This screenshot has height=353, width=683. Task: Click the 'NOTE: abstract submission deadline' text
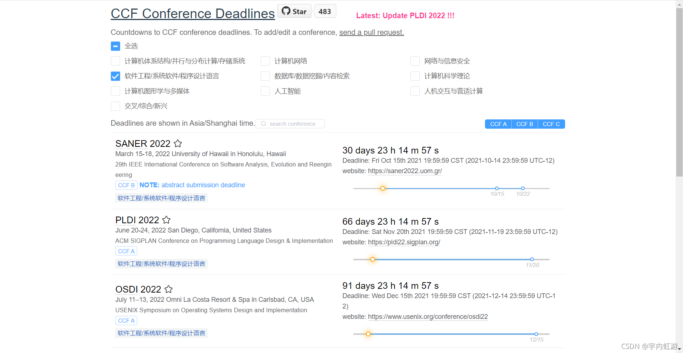pos(192,185)
